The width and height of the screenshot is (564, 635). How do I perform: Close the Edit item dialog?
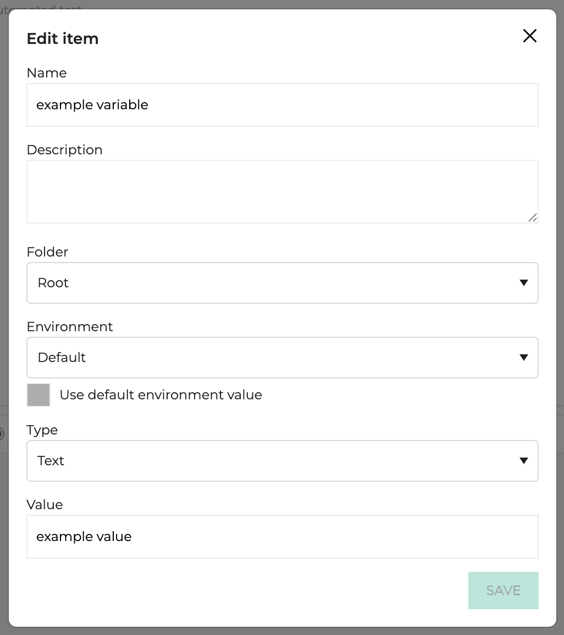tap(529, 36)
